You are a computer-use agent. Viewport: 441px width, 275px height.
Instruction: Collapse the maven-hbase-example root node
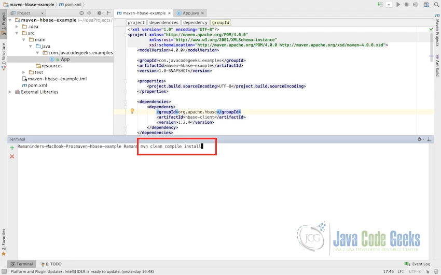click(10, 20)
